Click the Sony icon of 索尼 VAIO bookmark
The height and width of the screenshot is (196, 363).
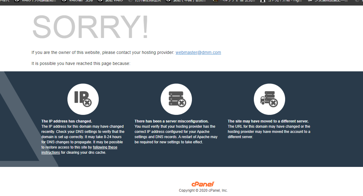point(100,1)
